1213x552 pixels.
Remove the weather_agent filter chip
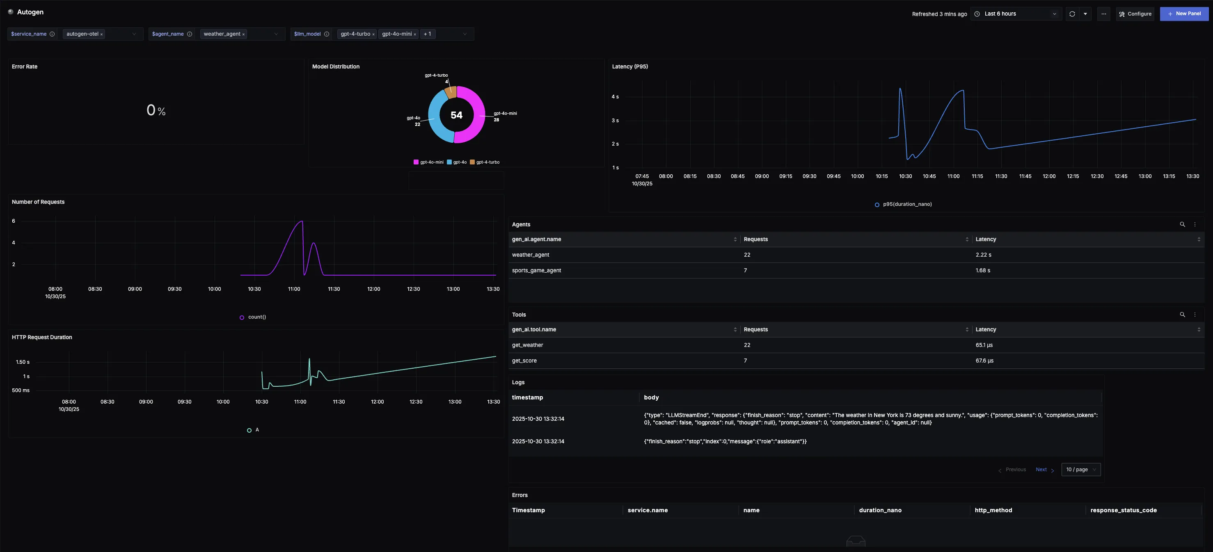(243, 34)
